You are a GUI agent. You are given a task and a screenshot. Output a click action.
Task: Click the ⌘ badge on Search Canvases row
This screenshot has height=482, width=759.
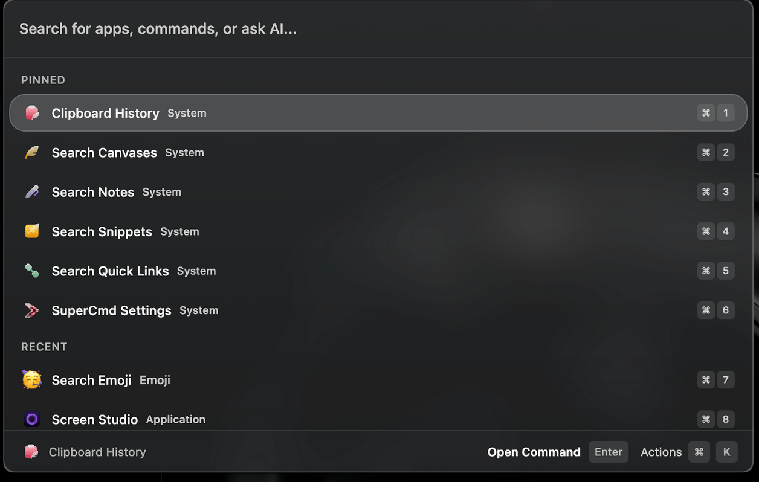click(x=706, y=152)
